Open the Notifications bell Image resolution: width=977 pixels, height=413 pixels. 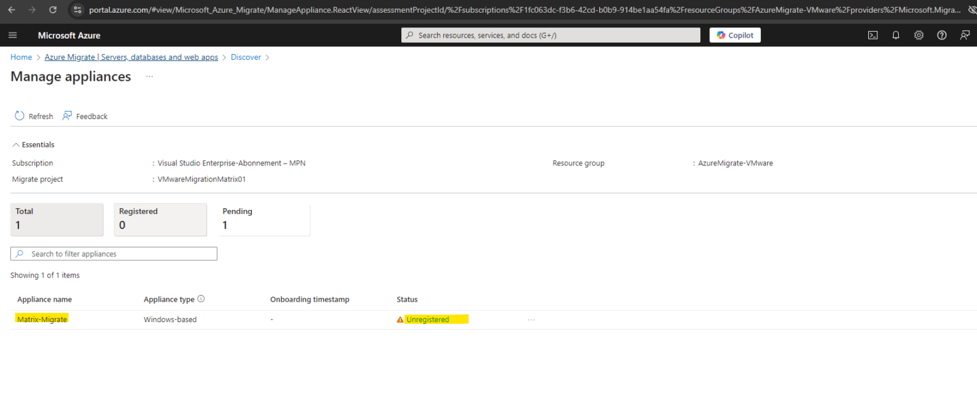(896, 35)
